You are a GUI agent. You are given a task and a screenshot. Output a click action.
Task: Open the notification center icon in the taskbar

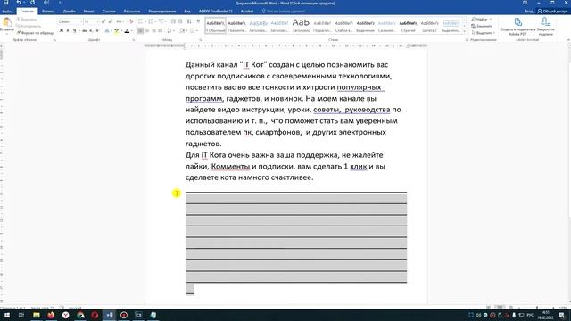(x=561, y=315)
